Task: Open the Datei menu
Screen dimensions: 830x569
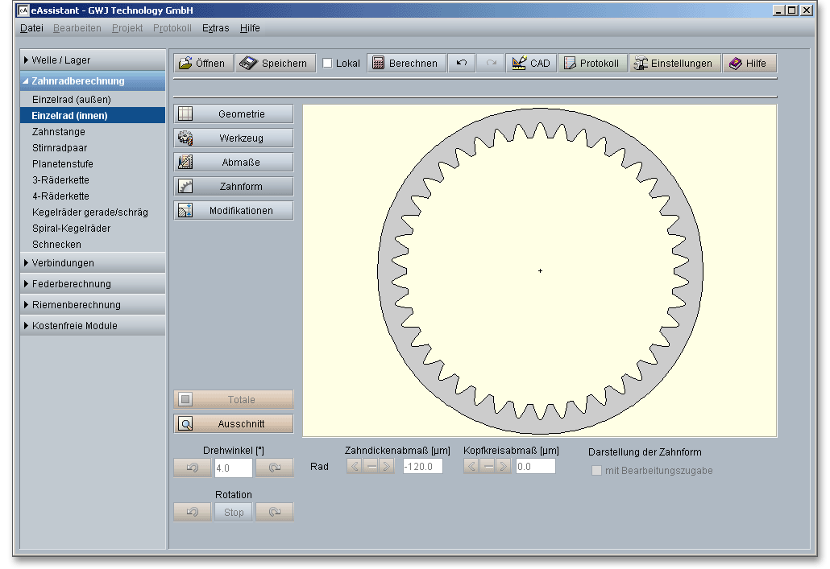Action: (x=31, y=28)
